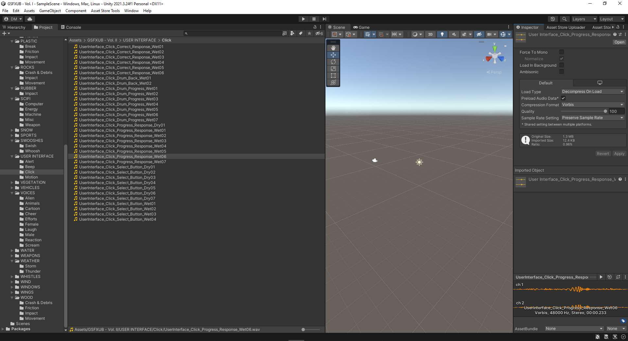Toggle 2D scene view mode
The height and width of the screenshot is (341, 628).
[430, 34]
